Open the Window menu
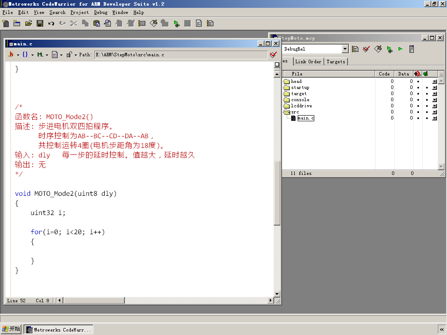Viewport: 447px width, 335px height. (x=120, y=13)
